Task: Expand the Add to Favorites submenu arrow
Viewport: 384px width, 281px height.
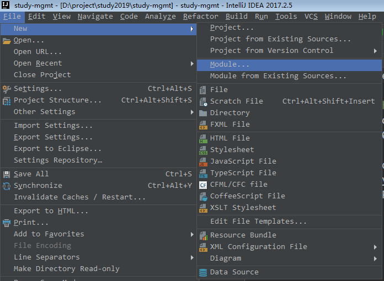Action: pyautogui.click(x=192, y=235)
